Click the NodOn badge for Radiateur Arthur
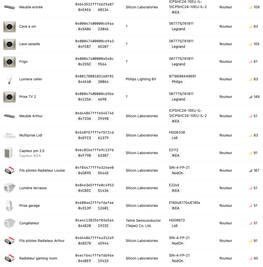 177,243
